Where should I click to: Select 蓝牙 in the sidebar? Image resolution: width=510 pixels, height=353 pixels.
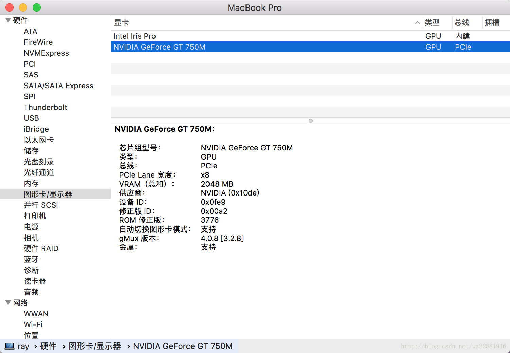coord(31,259)
